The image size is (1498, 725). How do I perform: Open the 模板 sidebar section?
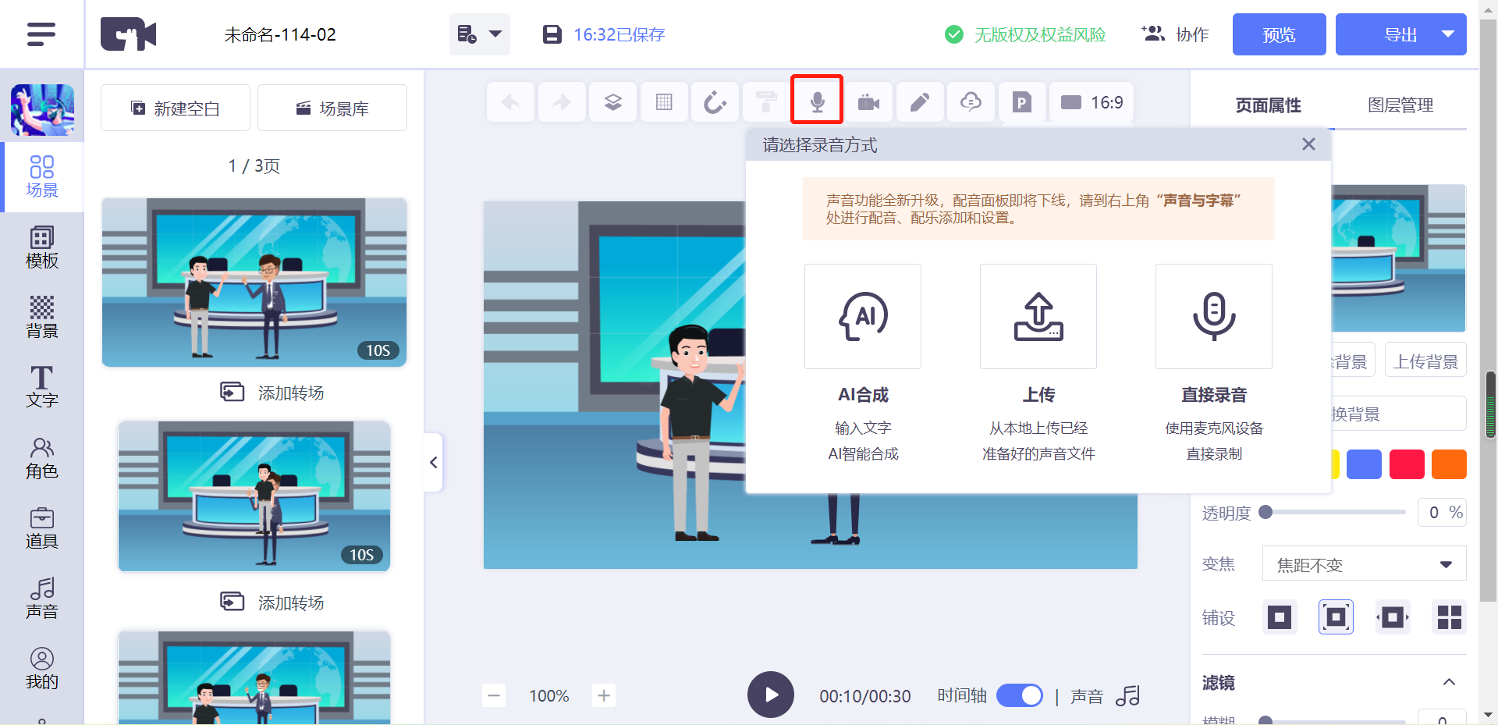[42, 247]
